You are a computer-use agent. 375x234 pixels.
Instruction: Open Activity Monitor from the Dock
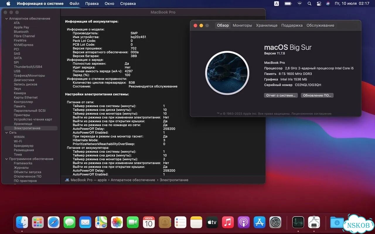298,222
